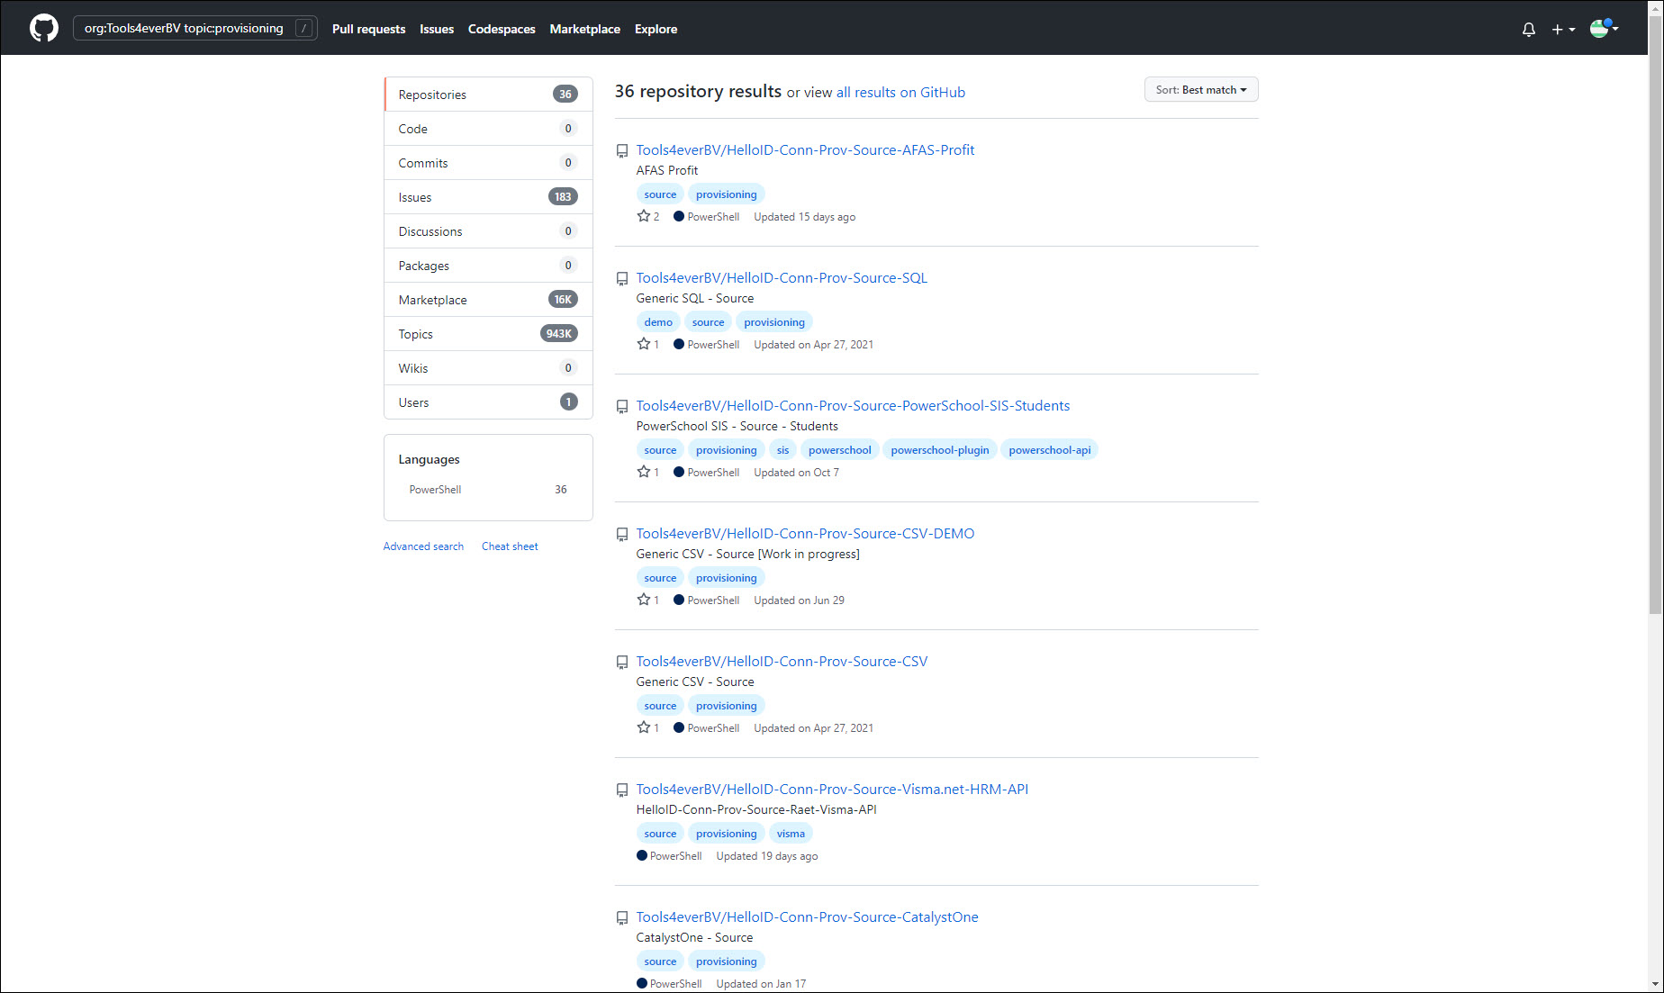Open Marketplace in top navigation

click(x=585, y=29)
